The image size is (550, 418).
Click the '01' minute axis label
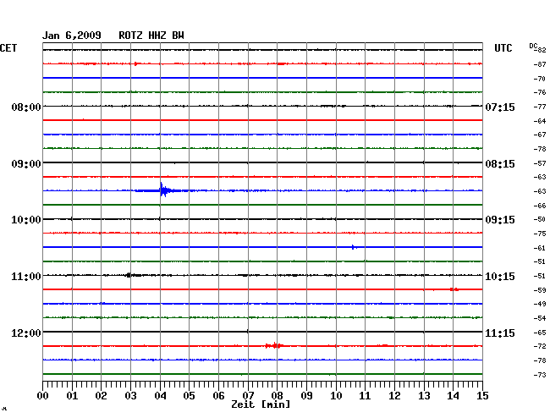pyautogui.click(x=72, y=396)
